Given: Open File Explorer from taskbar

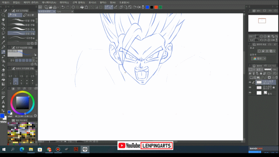Looking at the screenshot, I should tap(31, 149).
